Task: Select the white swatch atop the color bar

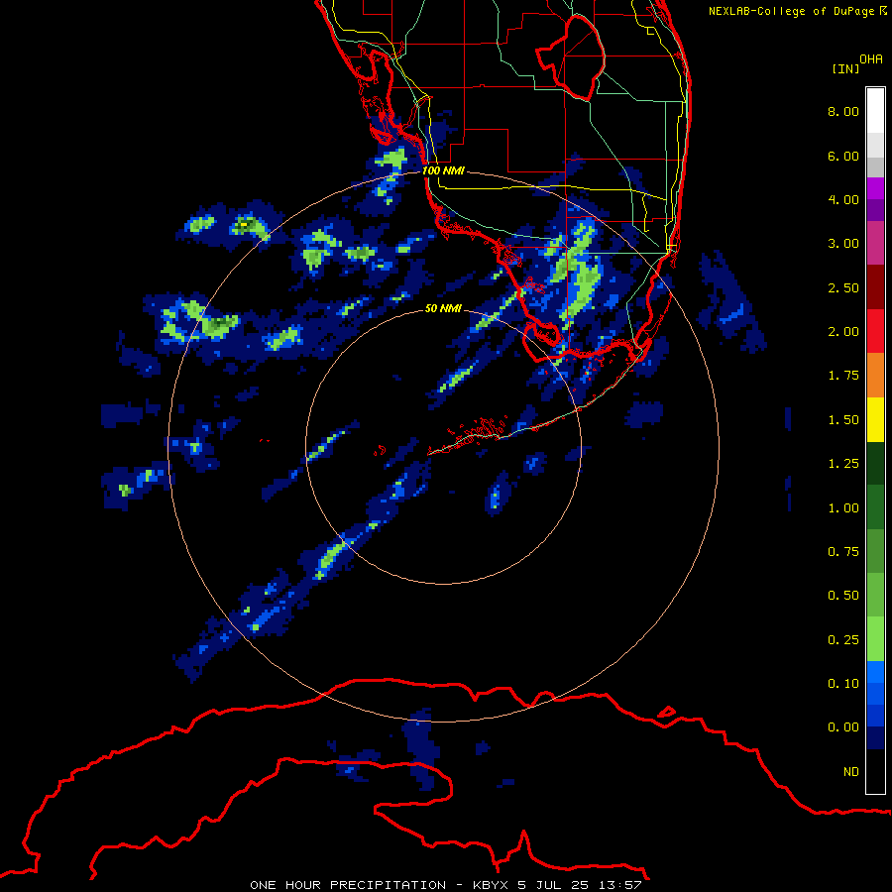Action: [x=875, y=110]
